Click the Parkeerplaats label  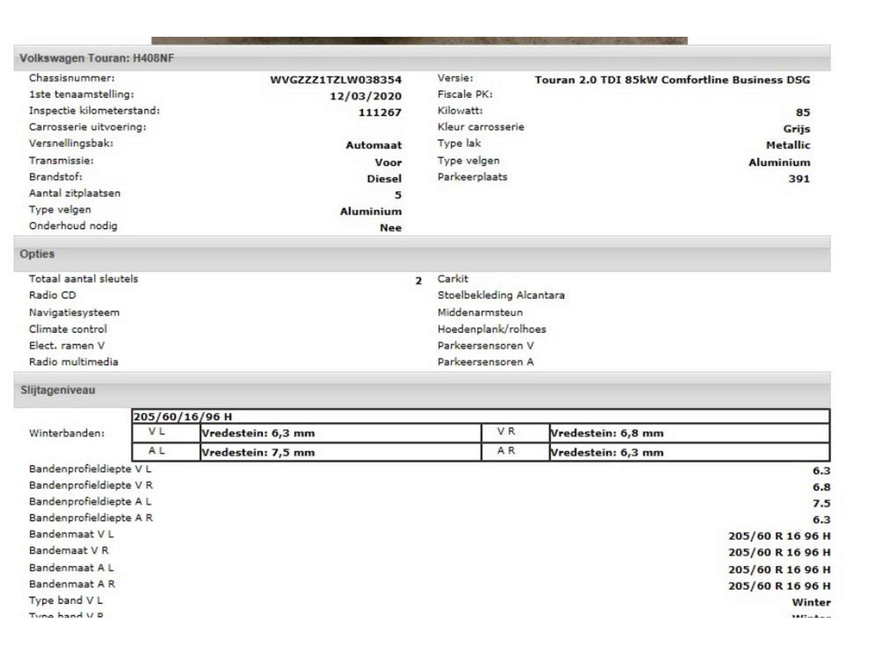tap(472, 177)
